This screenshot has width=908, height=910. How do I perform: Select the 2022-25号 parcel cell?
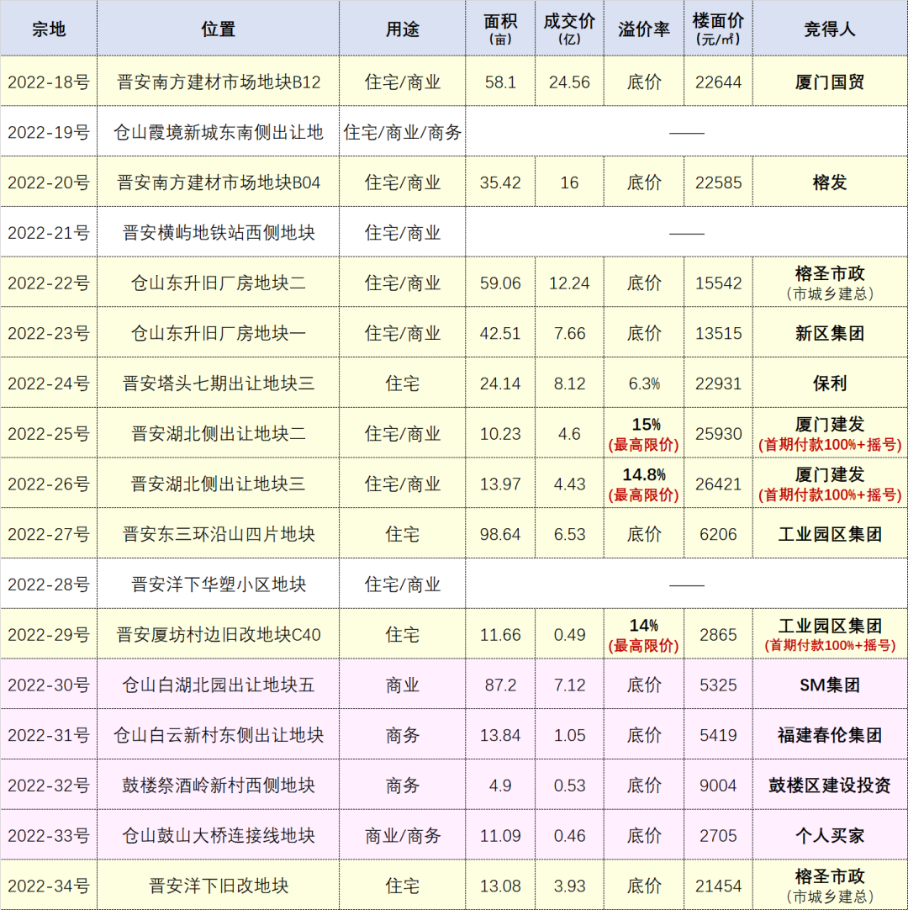[x=49, y=433]
